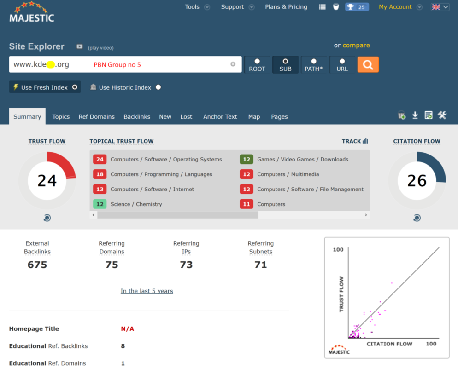Select 'Computers / Software / File Management' topic
The width and height of the screenshot is (458, 368).
point(310,189)
